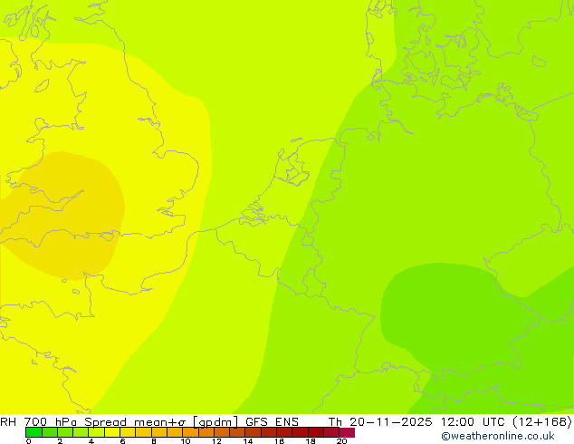Click the legend tick label '0'
Screen dimensions: 574x444
pos(29,441)
